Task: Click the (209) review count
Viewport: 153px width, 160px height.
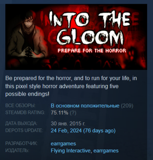Action: [x=127, y=106]
